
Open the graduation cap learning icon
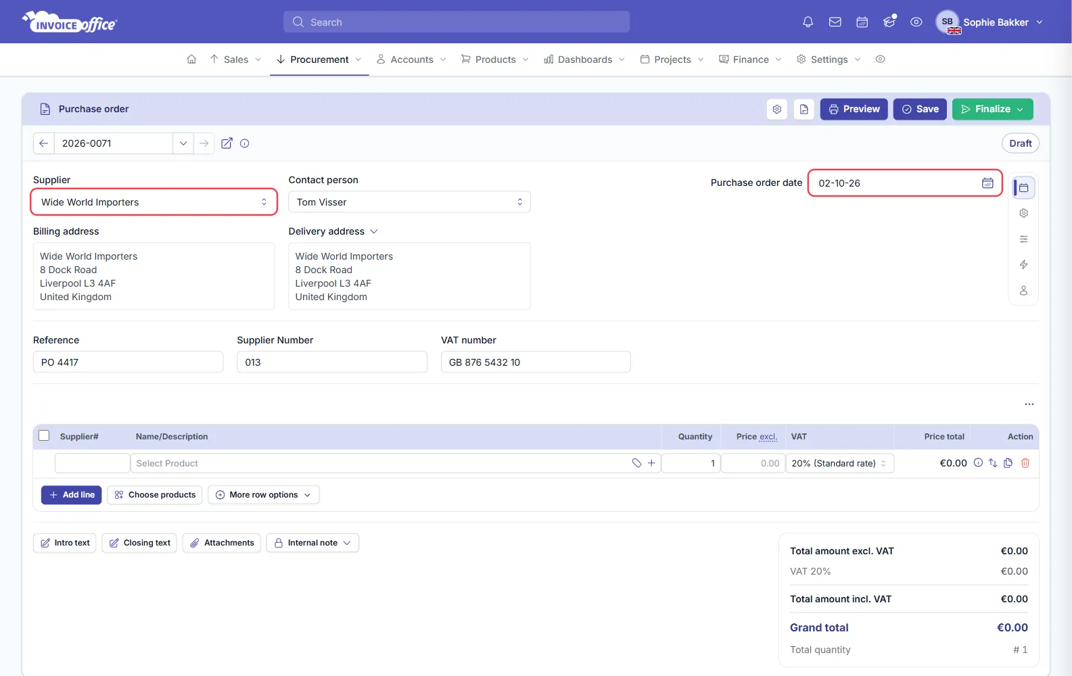click(889, 22)
